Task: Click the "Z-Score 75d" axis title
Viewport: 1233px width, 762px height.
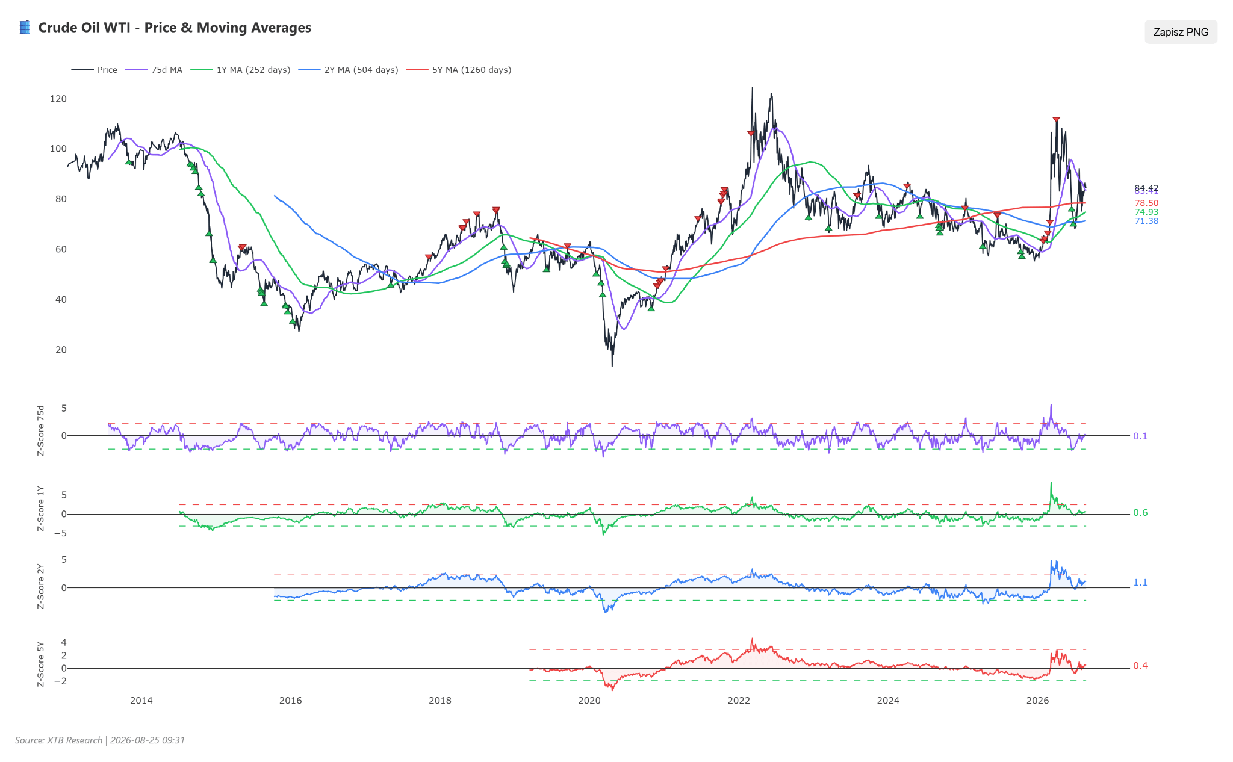Action: pyautogui.click(x=41, y=430)
